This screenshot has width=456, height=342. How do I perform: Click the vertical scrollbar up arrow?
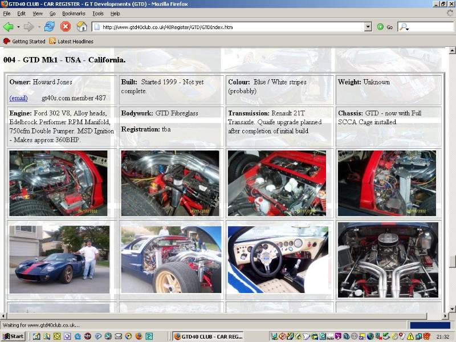point(452,50)
